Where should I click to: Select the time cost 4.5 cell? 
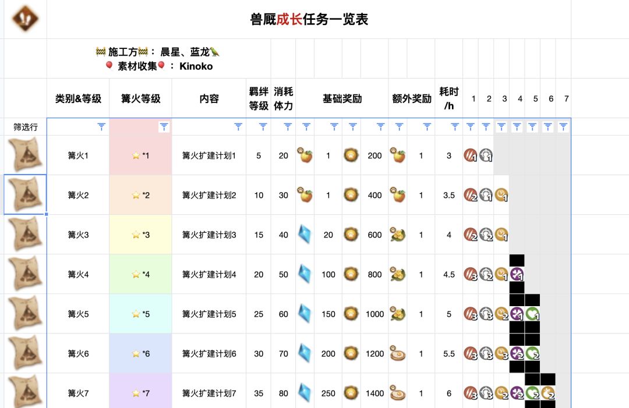tap(449, 274)
